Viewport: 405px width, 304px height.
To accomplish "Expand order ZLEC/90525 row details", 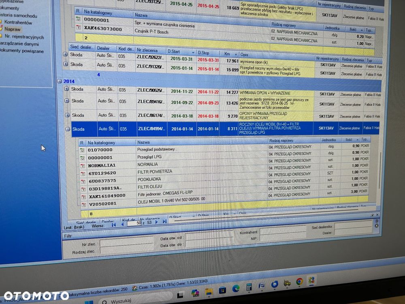I will coord(66,89).
